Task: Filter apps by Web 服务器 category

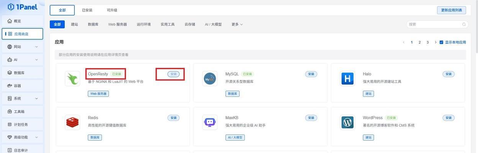Action: tap(118, 24)
